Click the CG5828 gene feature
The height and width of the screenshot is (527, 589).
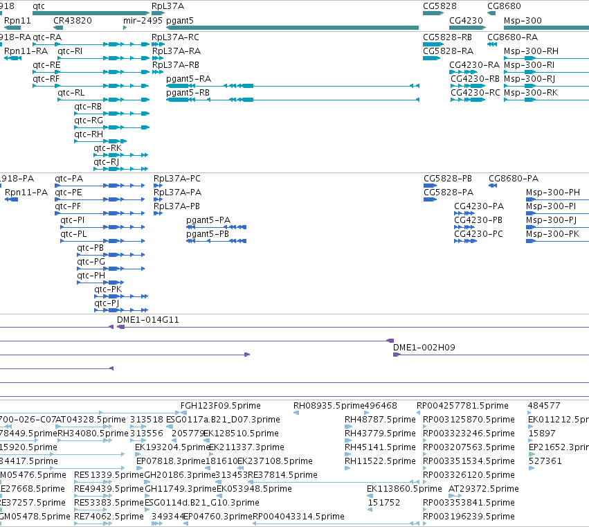433,13
